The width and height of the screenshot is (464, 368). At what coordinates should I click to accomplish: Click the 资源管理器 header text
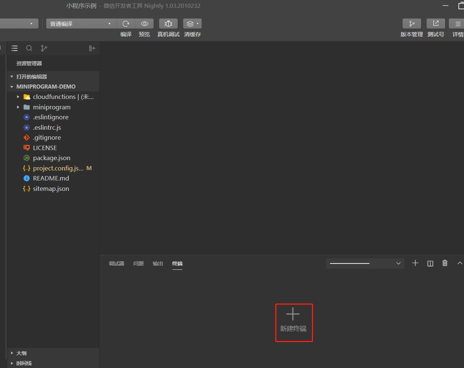pos(29,63)
